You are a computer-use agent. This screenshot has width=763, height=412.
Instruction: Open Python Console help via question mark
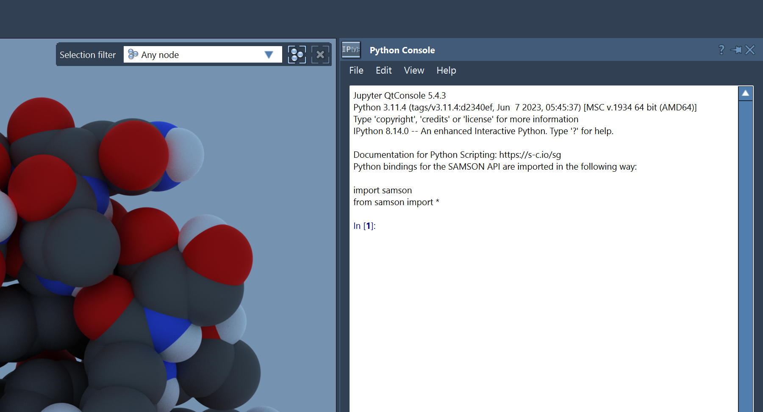point(721,50)
